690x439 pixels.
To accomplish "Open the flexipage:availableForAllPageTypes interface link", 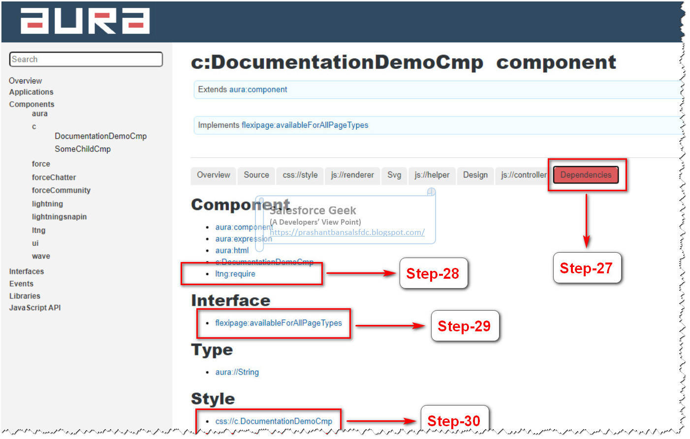I will [x=278, y=323].
